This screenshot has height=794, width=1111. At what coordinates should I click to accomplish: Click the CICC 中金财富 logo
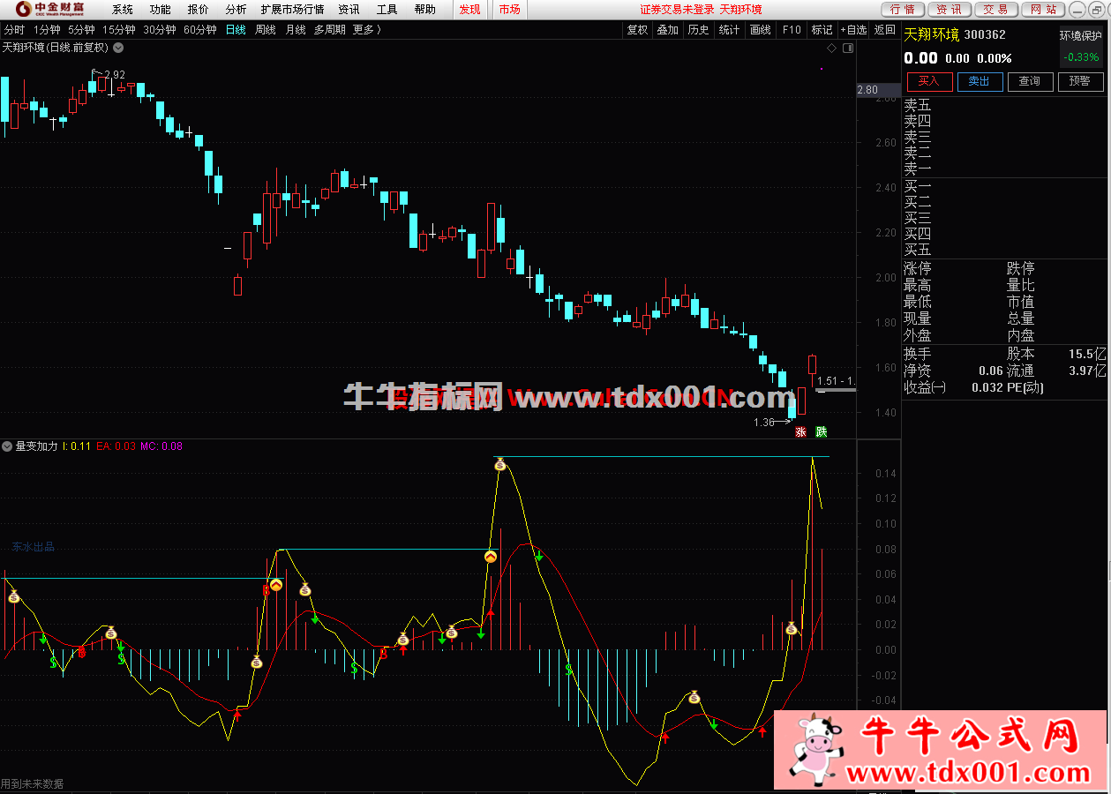49,10
